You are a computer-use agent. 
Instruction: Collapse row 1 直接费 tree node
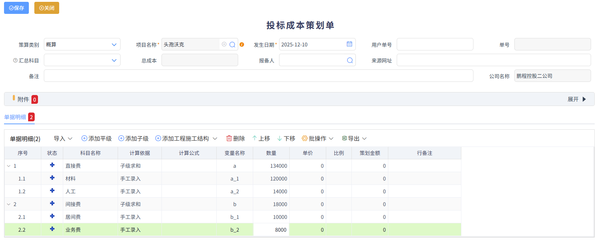tap(9, 166)
